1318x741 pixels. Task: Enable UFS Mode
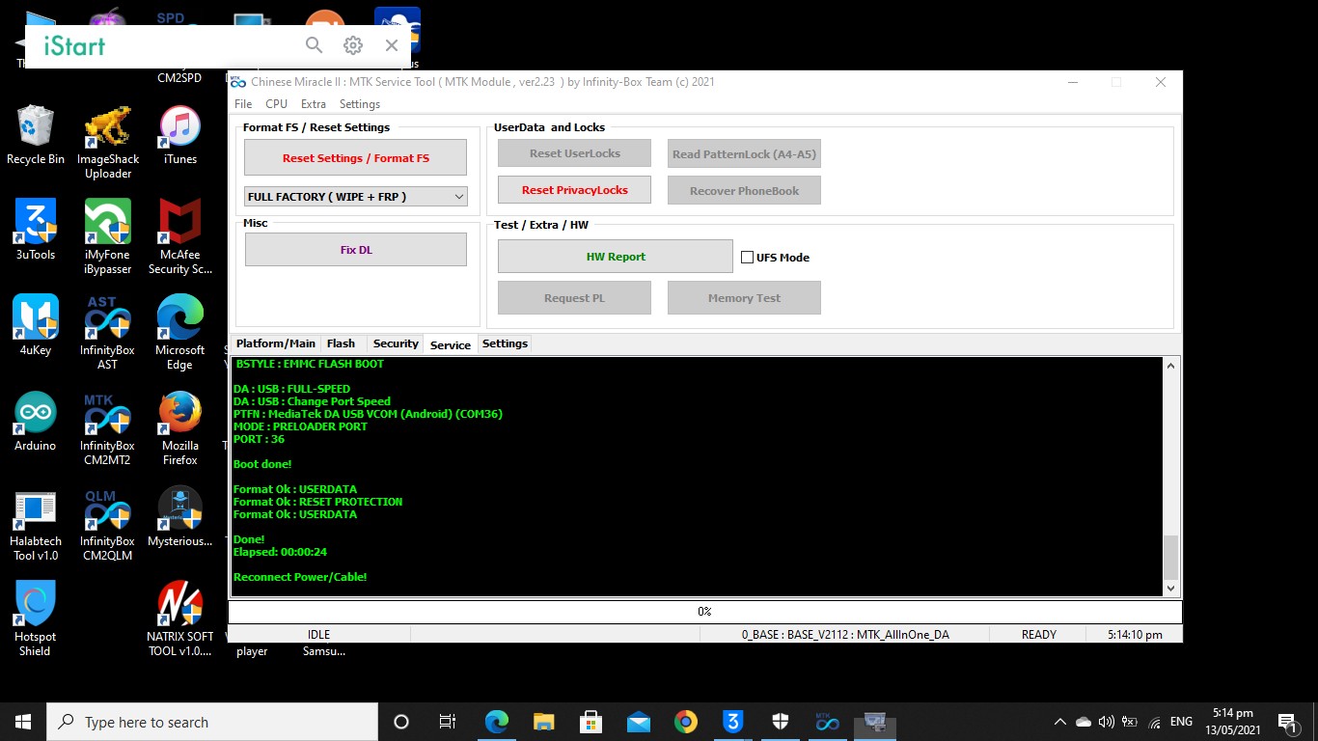coord(747,257)
